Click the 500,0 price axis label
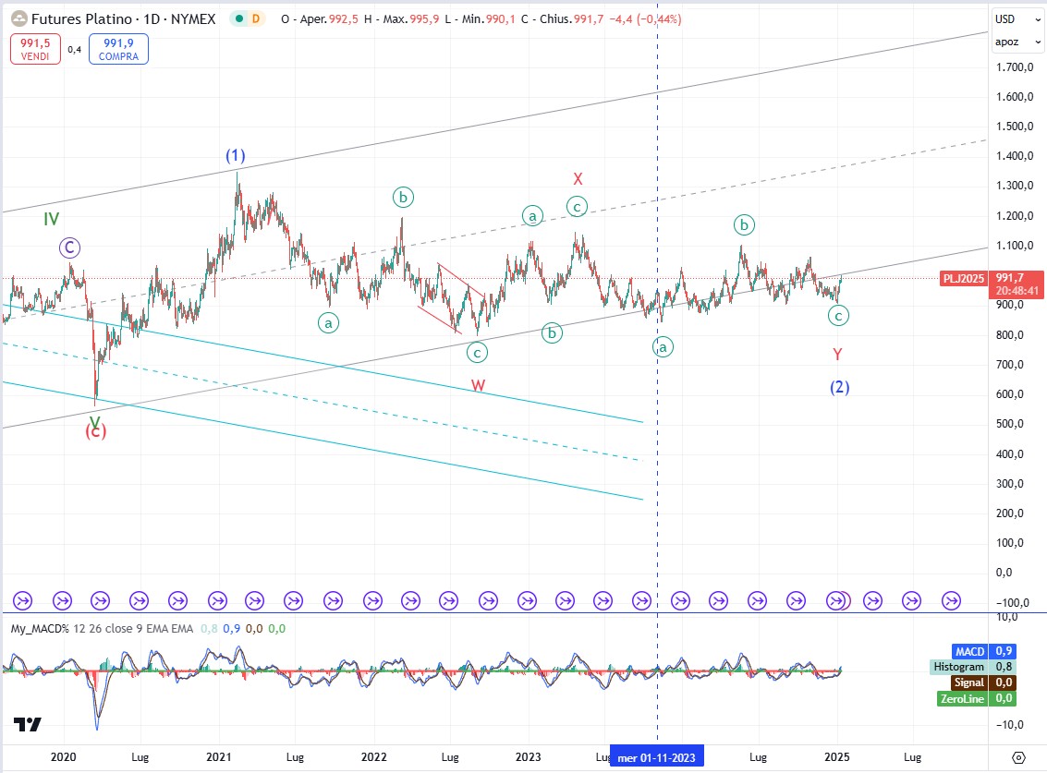 click(x=1010, y=424)
